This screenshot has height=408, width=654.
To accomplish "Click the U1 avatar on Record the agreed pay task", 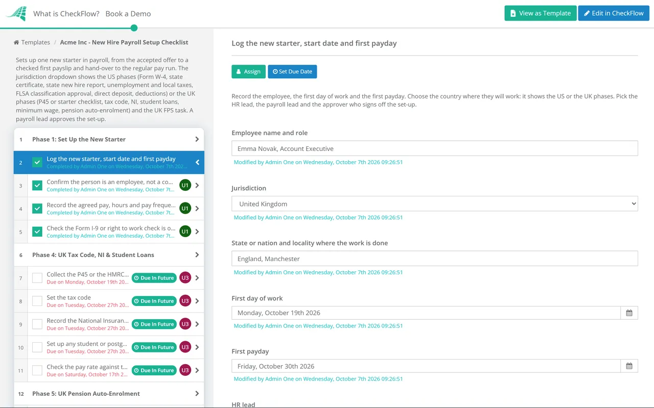I will [x=185, y=209].
